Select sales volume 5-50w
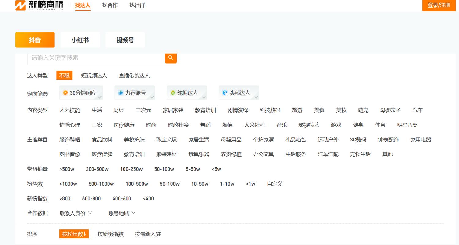This screenshot has width=459, height=245. tap(193, 169)
